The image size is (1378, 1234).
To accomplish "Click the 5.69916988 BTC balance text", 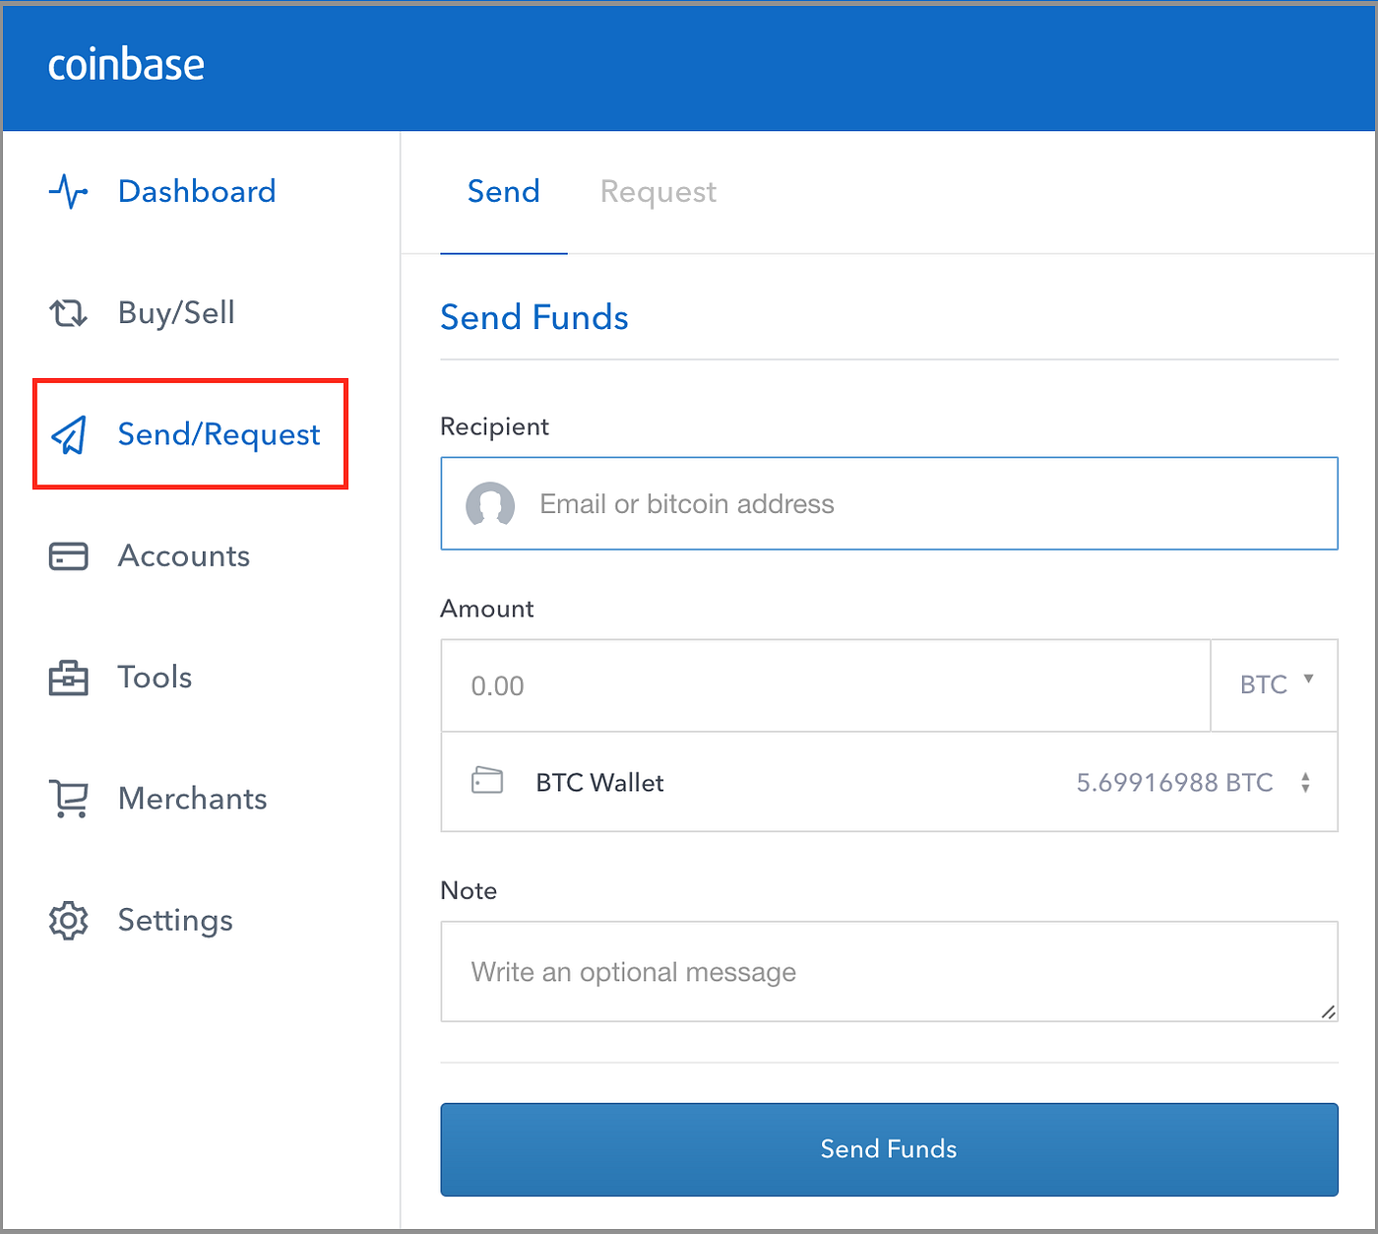I will click(1174, 783).
